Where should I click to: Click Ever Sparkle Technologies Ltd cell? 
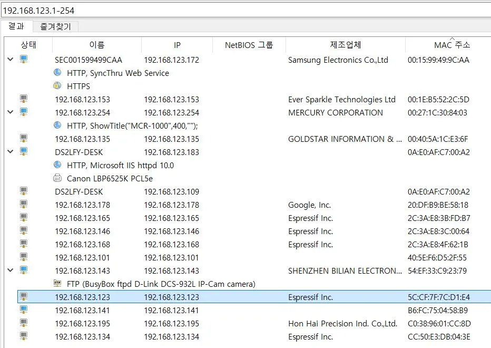pyautogui.click(x=341, y=99)
